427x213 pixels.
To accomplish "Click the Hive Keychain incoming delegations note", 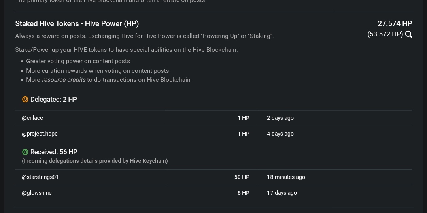I will 95,161.
